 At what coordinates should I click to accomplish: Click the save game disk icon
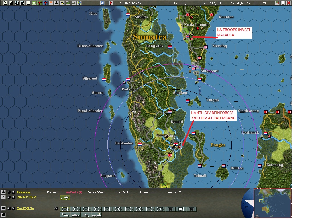pyautogui.click(x=5, y=3)
